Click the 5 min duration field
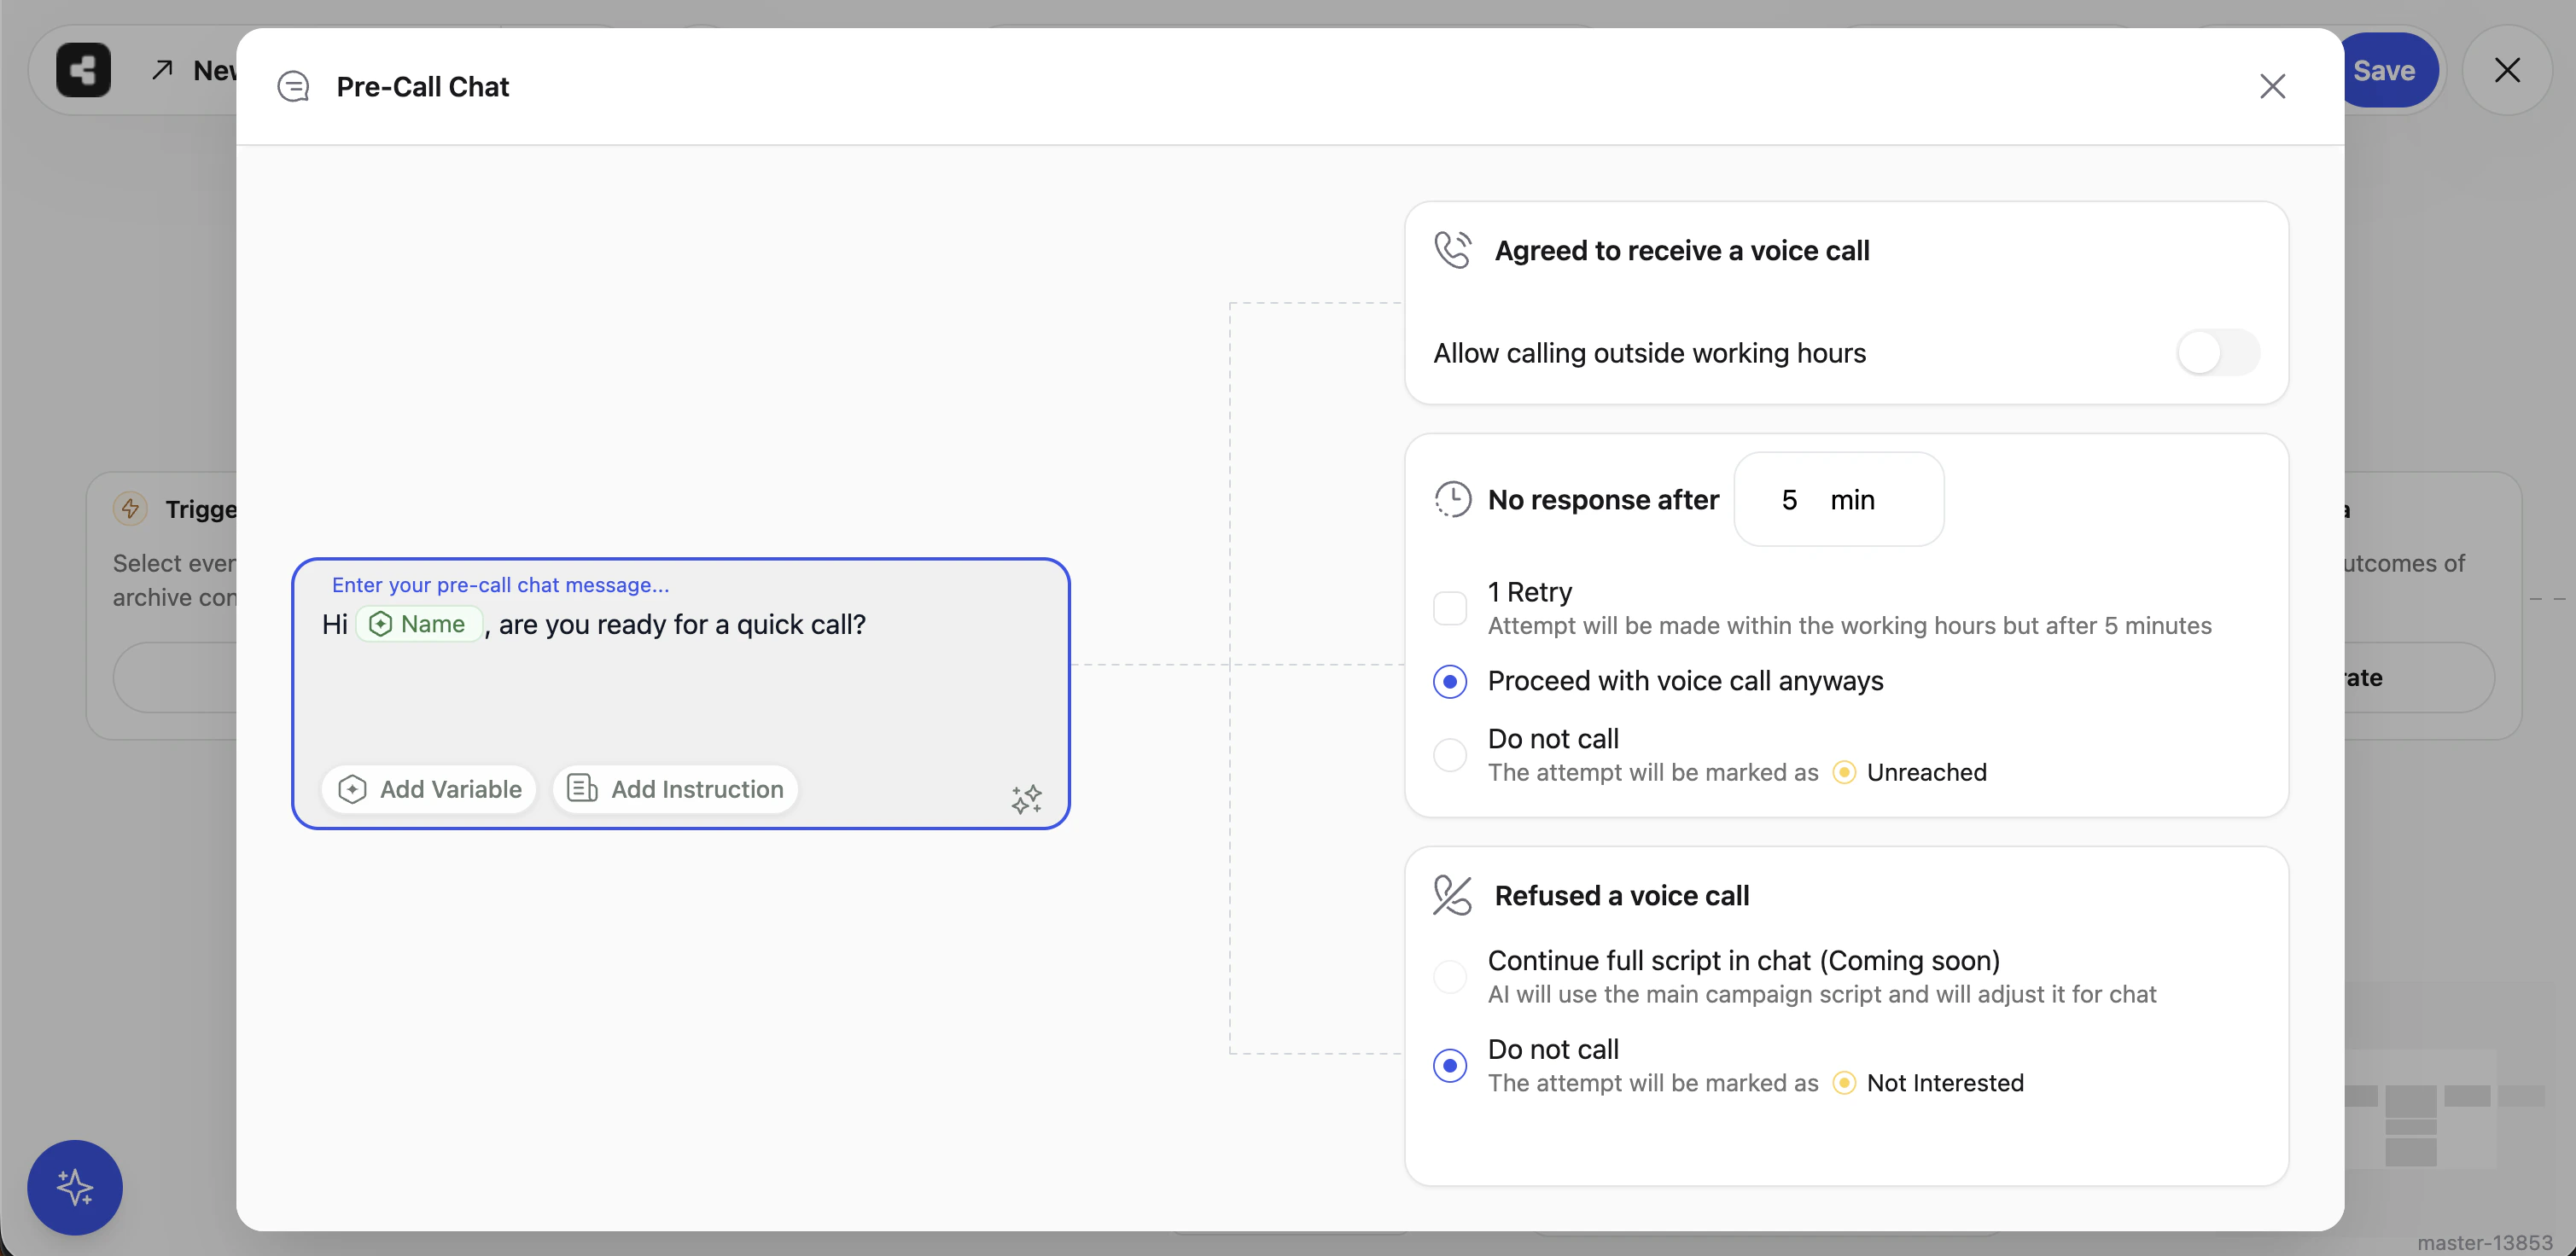 pos(1839,499)
